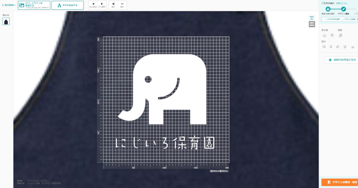Select the デザインの確認 sub-step tab
Viewport: 358px width, 188px height.
[x=350, y=20]
